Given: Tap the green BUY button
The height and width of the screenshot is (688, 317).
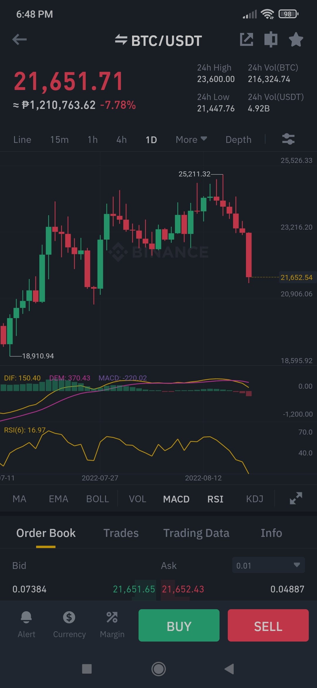Looking at the screenshot, I should tap(179, 625).
